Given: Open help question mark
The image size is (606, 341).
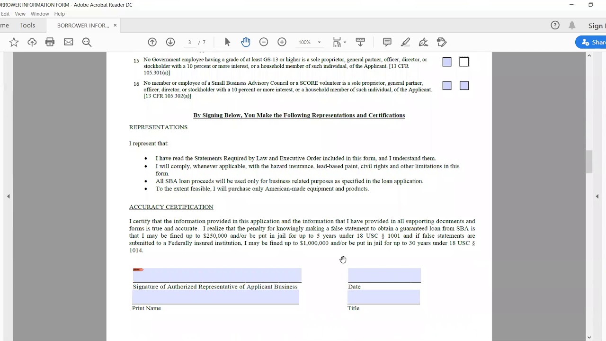Looking at the screenshot, I should coord(555,25).
